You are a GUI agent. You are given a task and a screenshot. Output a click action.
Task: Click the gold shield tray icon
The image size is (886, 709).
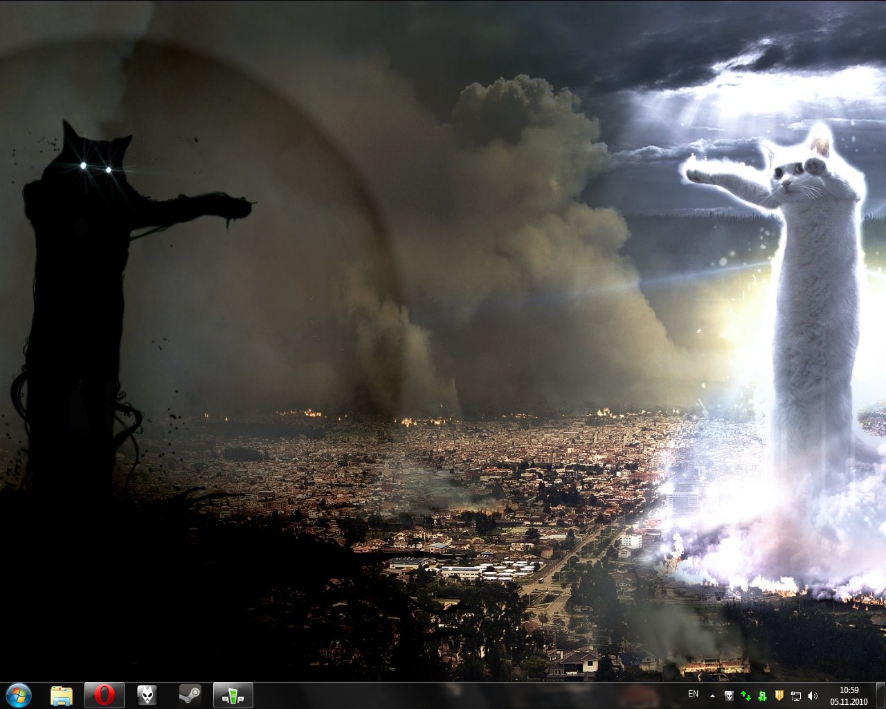779,695
